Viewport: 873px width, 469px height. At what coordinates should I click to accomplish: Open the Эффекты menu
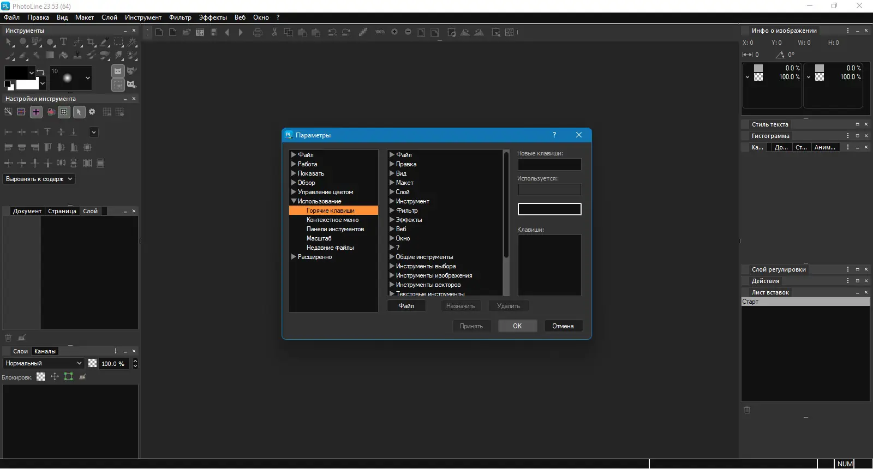(x=213, y=17)
